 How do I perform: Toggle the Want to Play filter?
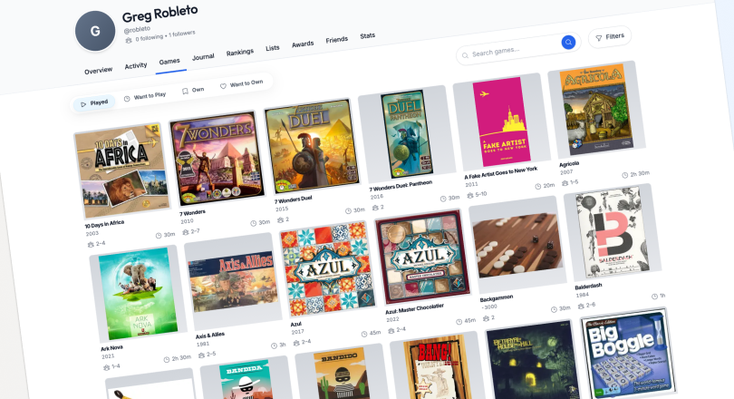coord(145,96)
